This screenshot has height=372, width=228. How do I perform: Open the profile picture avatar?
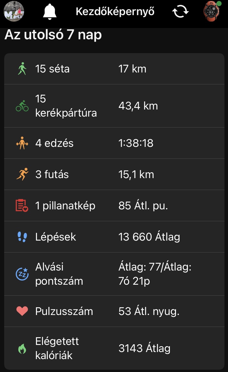click(x=14, y=12)
